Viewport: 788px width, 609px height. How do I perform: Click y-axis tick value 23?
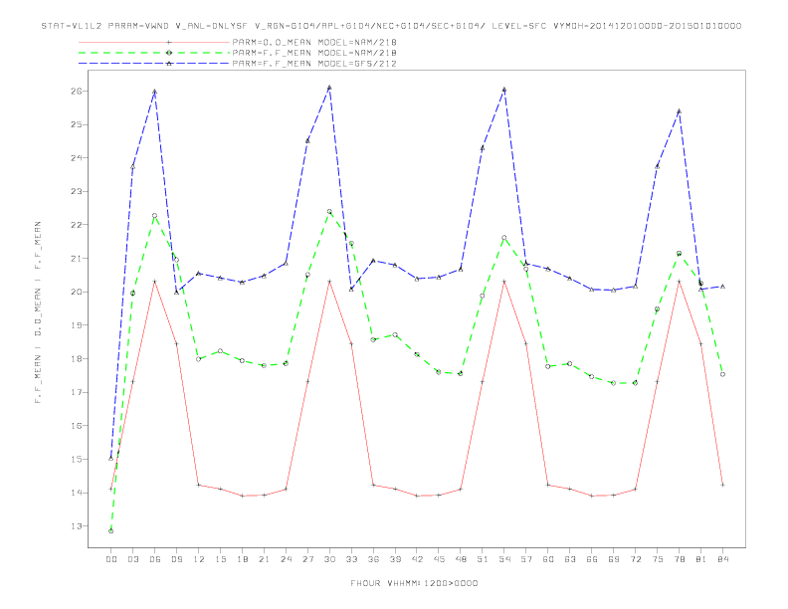tap(77, 191)
